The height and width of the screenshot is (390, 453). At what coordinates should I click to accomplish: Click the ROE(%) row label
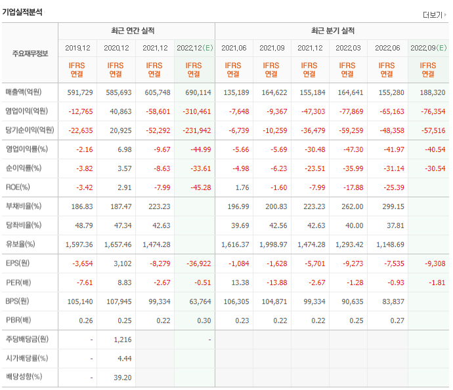pyautogui.click(x=18, y=187)
